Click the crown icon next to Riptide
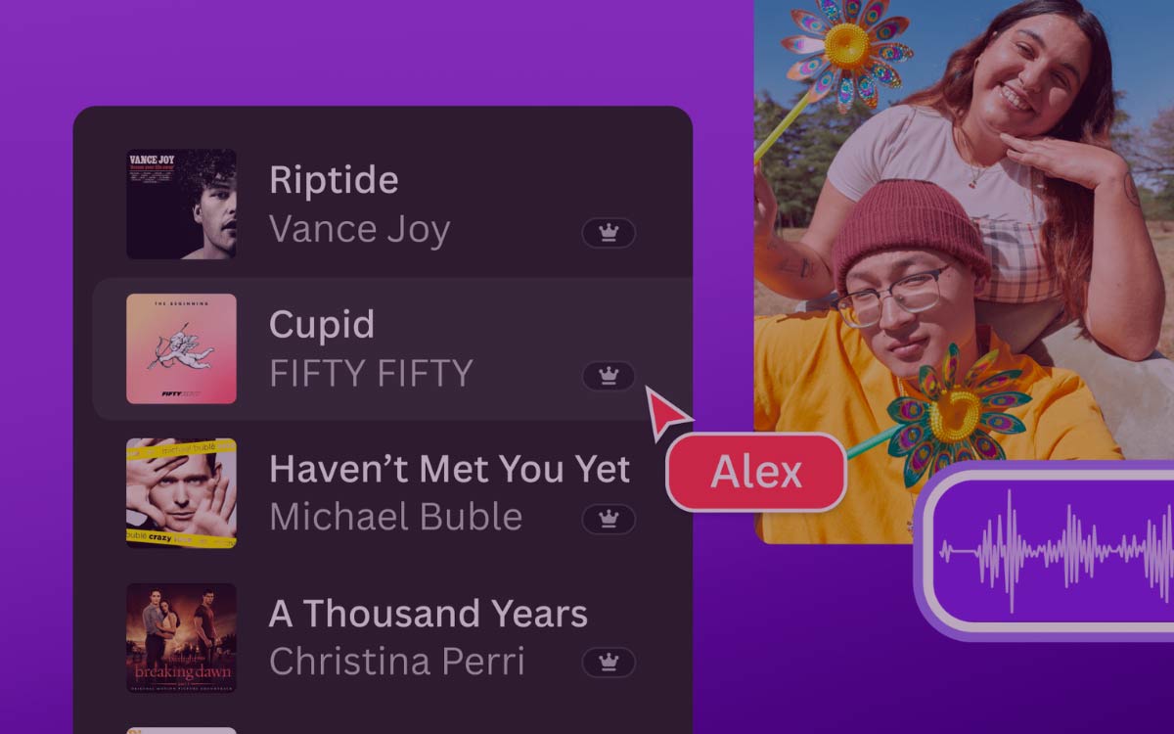 pos(609,233)
